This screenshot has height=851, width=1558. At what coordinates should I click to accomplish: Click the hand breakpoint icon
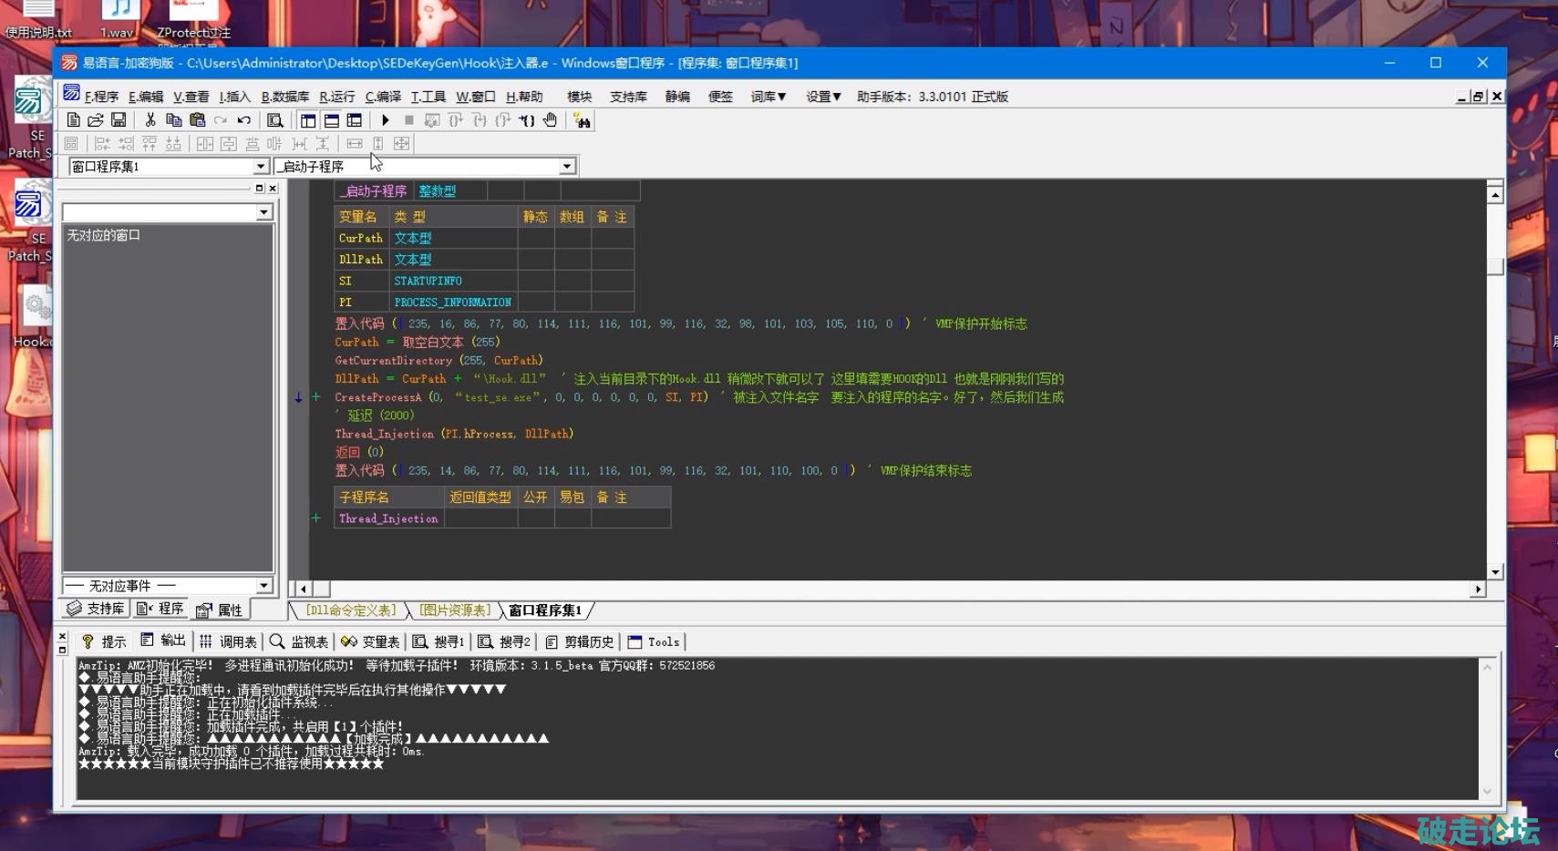551,120
